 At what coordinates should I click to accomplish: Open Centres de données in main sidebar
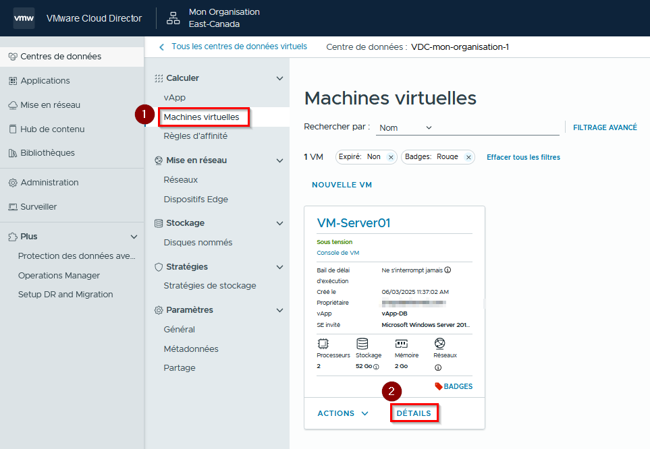72,57
